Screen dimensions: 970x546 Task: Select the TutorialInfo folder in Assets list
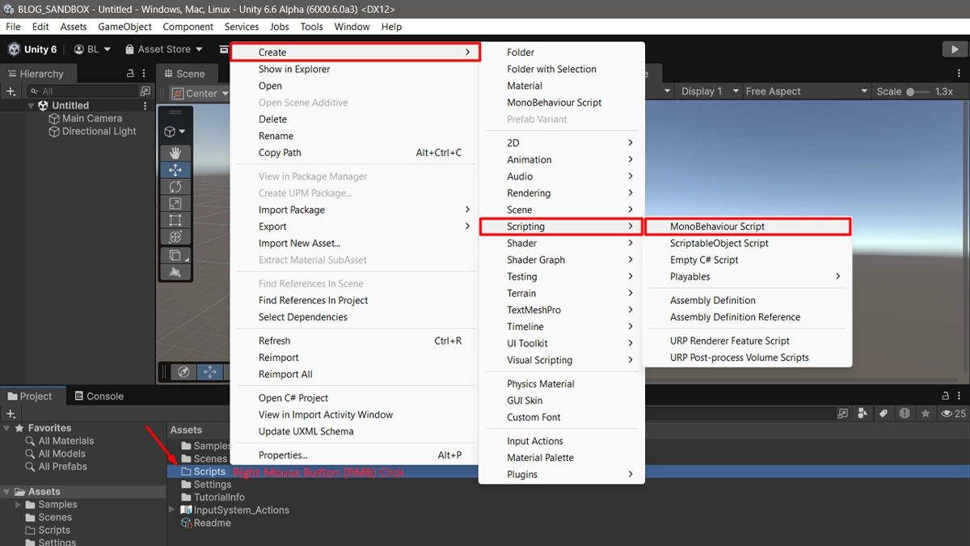point(212,497)
